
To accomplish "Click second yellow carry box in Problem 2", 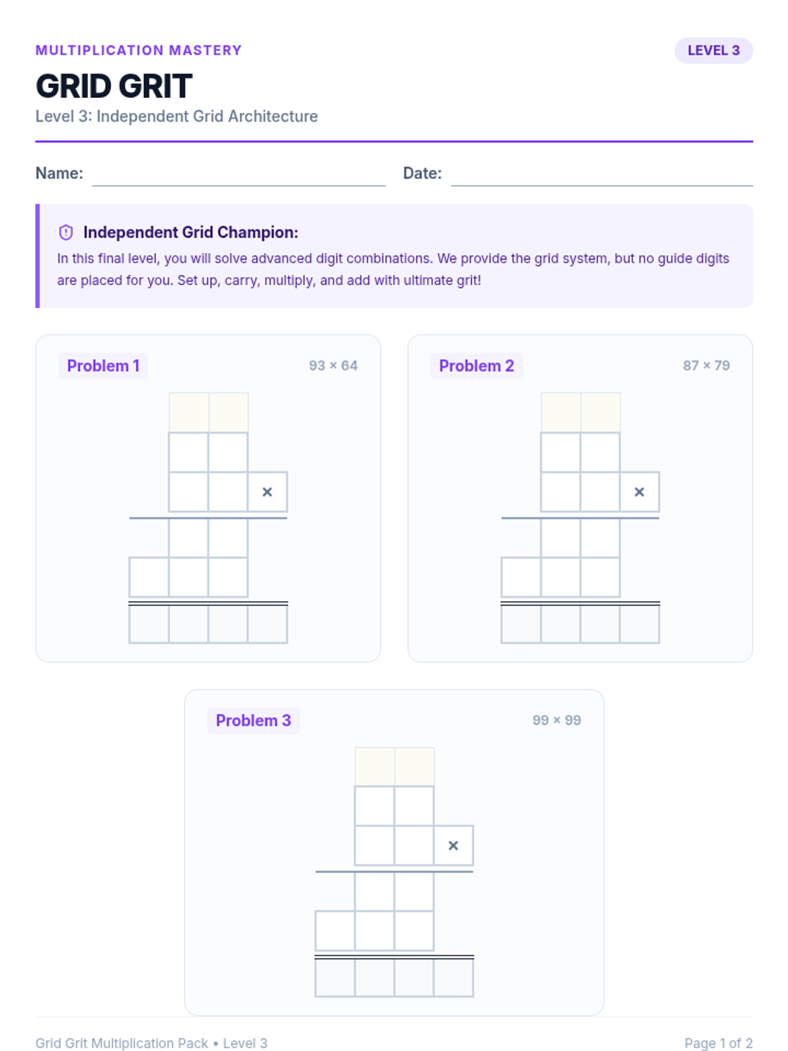I will (600, 413).
